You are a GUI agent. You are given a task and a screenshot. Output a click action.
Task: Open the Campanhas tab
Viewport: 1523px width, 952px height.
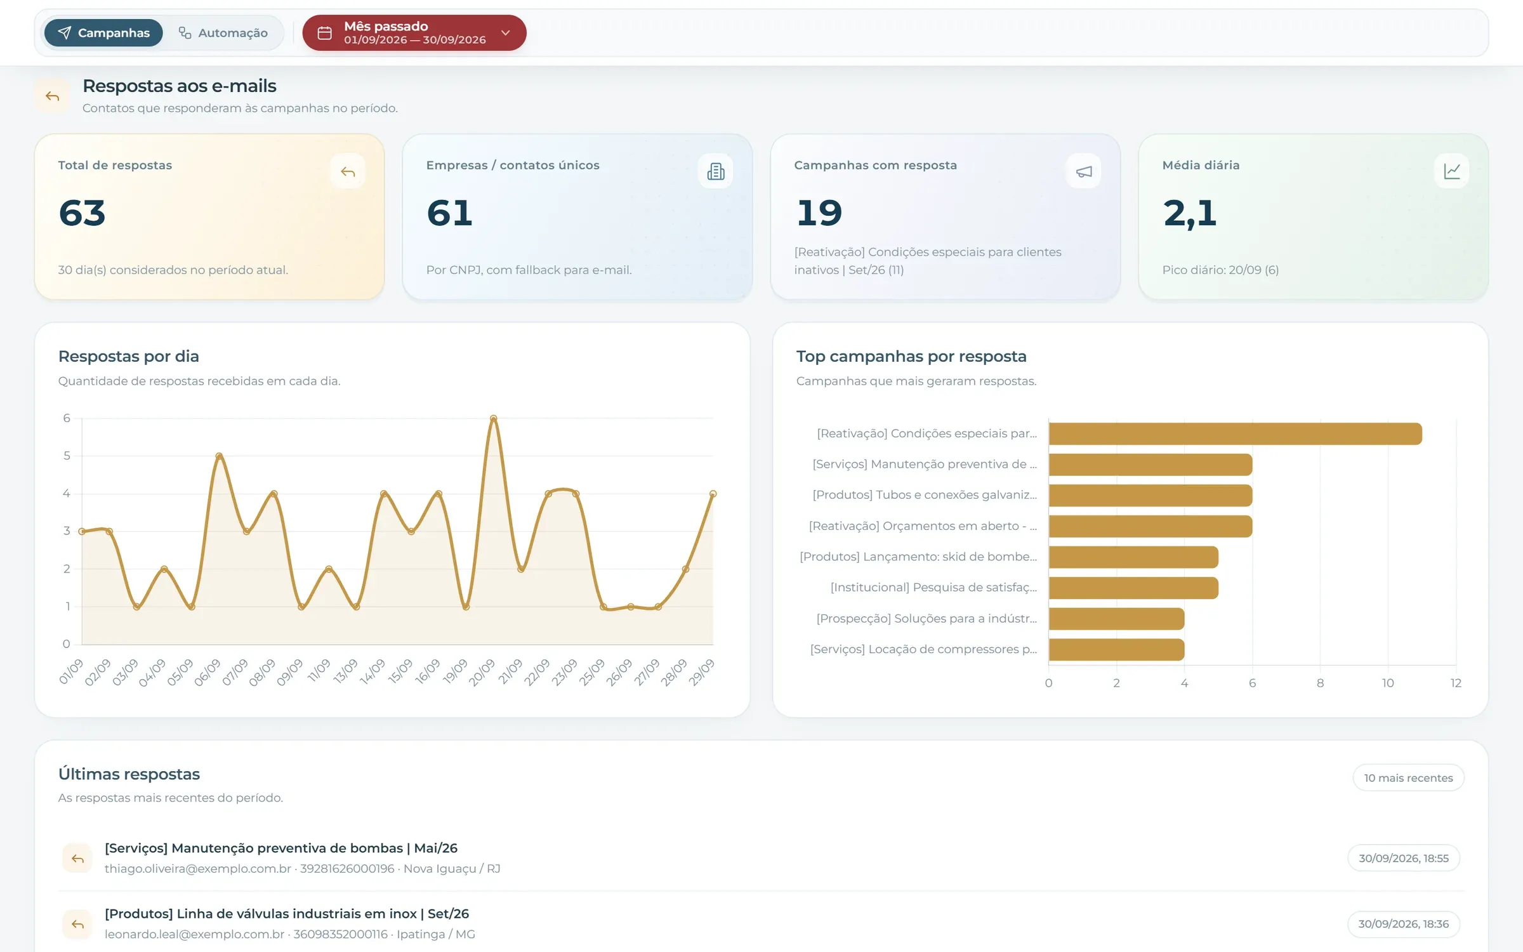coord(103,32)
